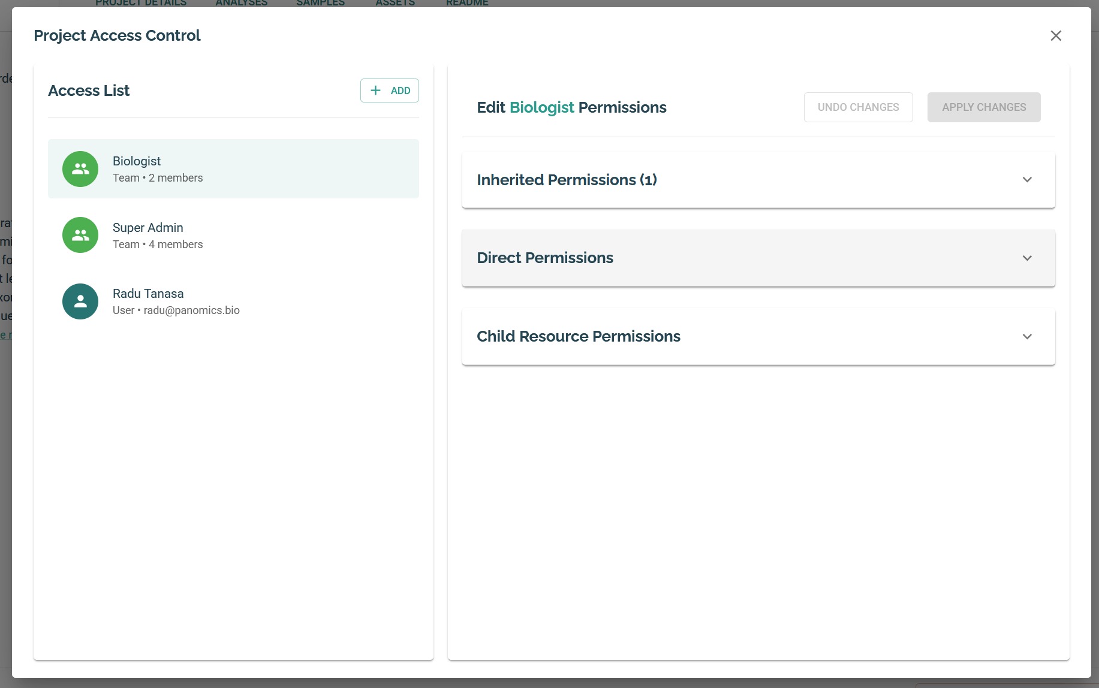The height and width of the screenshot is (688, 1099).
Task: Click the 'Team • 4 members' subtitle
Action: click(x=158, y=245)
